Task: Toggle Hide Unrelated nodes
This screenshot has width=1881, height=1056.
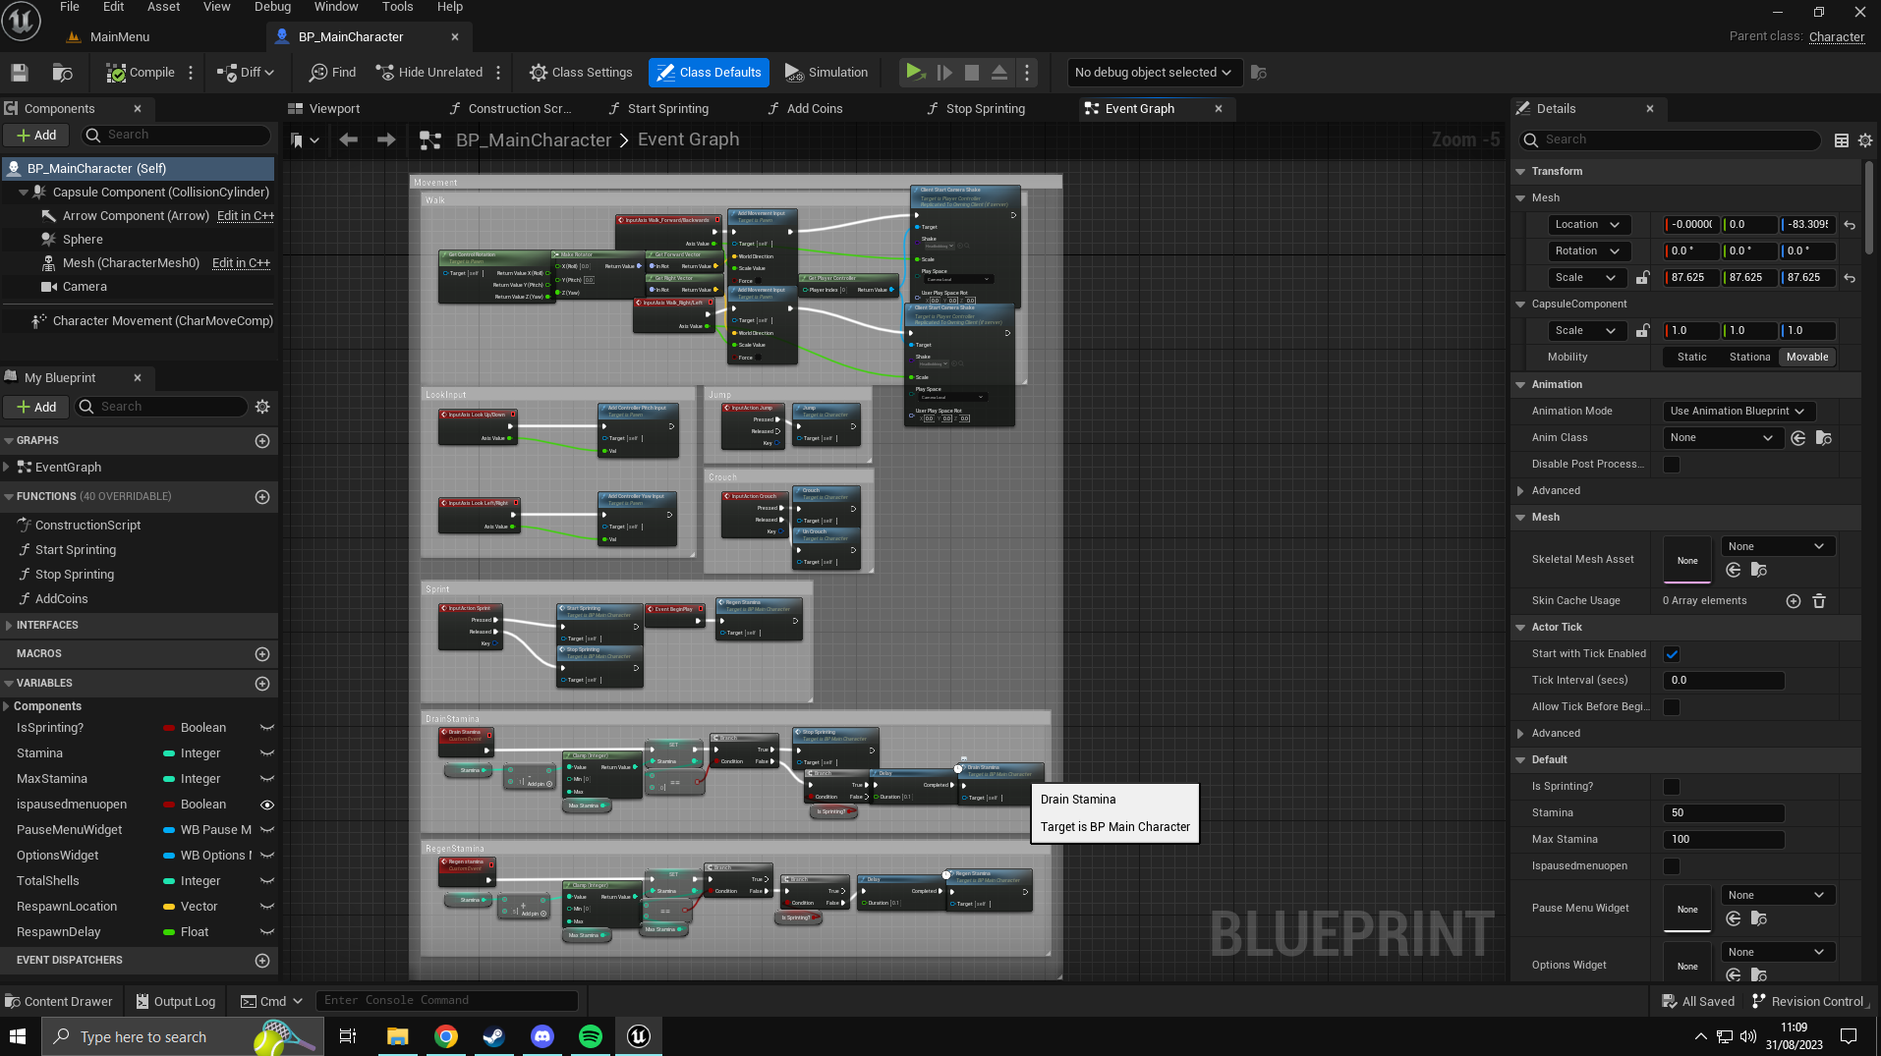Action: point(429,73)
